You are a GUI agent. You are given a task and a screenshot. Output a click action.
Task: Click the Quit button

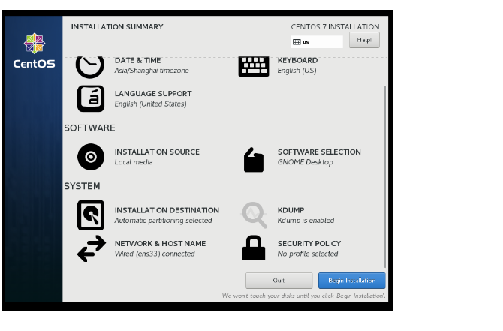tap(279, 281)
